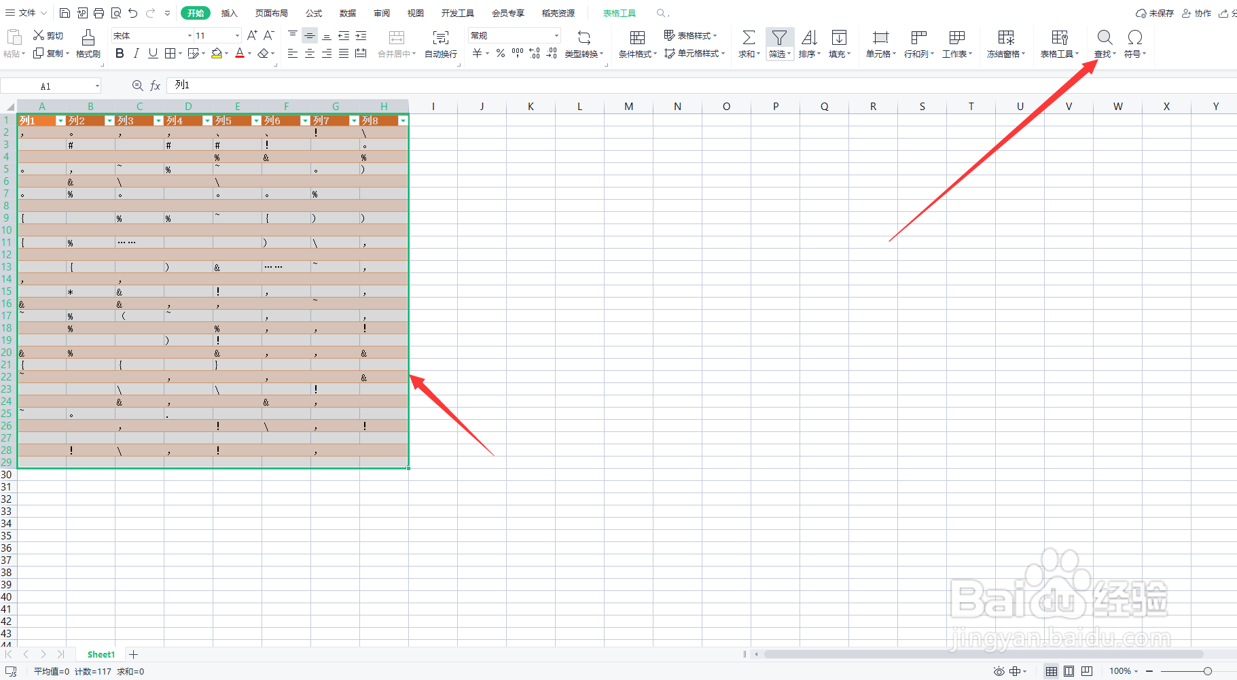Click the Wrap Text (自动换行) icon
The height and width of the screenshot is (680, 1237).
[441, 37]
